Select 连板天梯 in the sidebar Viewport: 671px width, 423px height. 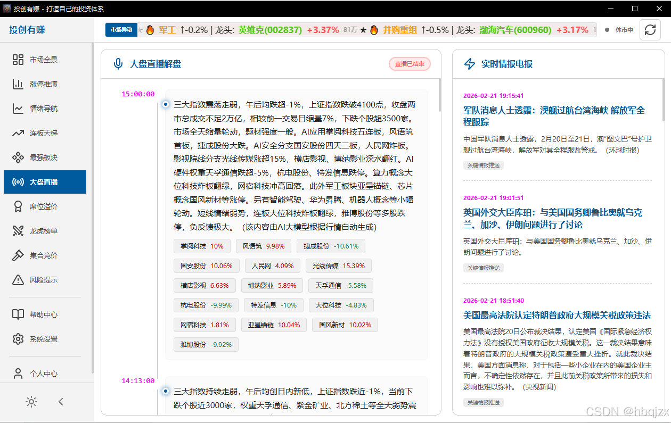(x=45, y=133)
